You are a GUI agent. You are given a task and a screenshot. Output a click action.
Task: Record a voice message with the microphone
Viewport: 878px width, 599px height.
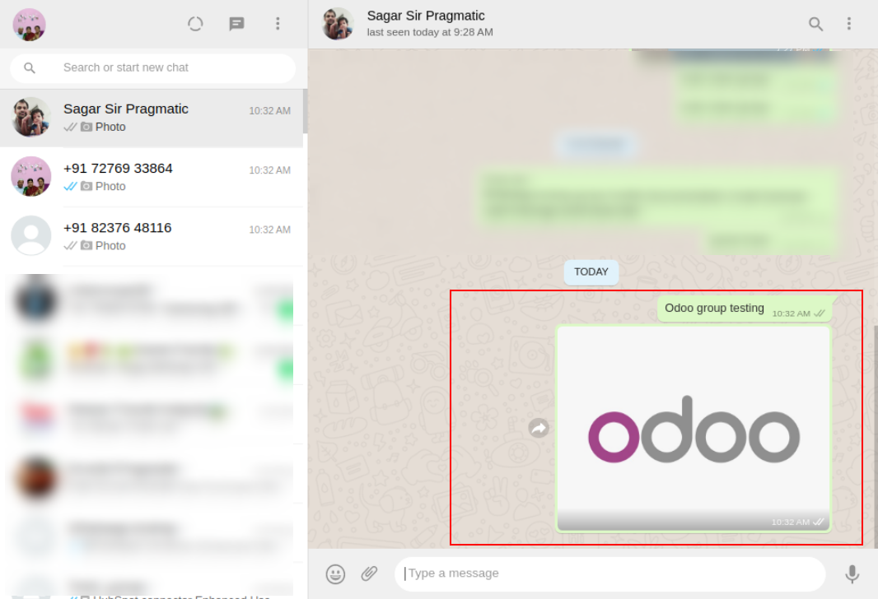coord(852,573)
